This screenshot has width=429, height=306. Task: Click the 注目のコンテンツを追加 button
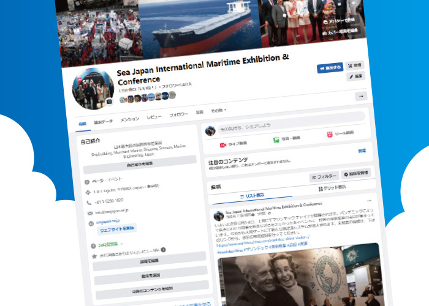[152, 290]
